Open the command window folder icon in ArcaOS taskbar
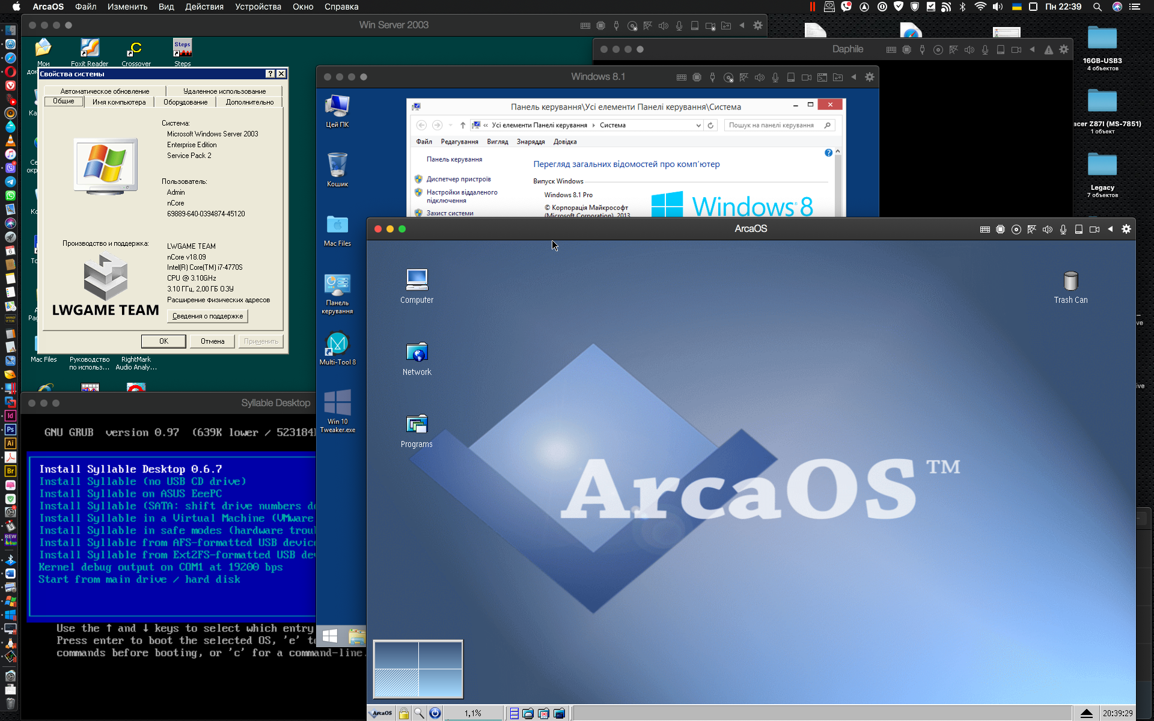 click(x=559, y=713)
